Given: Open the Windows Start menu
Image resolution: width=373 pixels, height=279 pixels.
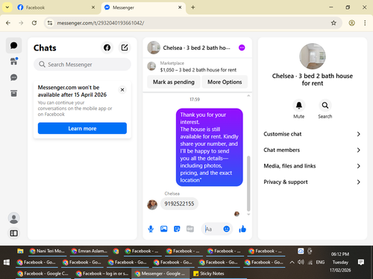Looking at the screenshot, I should [7, 262].
